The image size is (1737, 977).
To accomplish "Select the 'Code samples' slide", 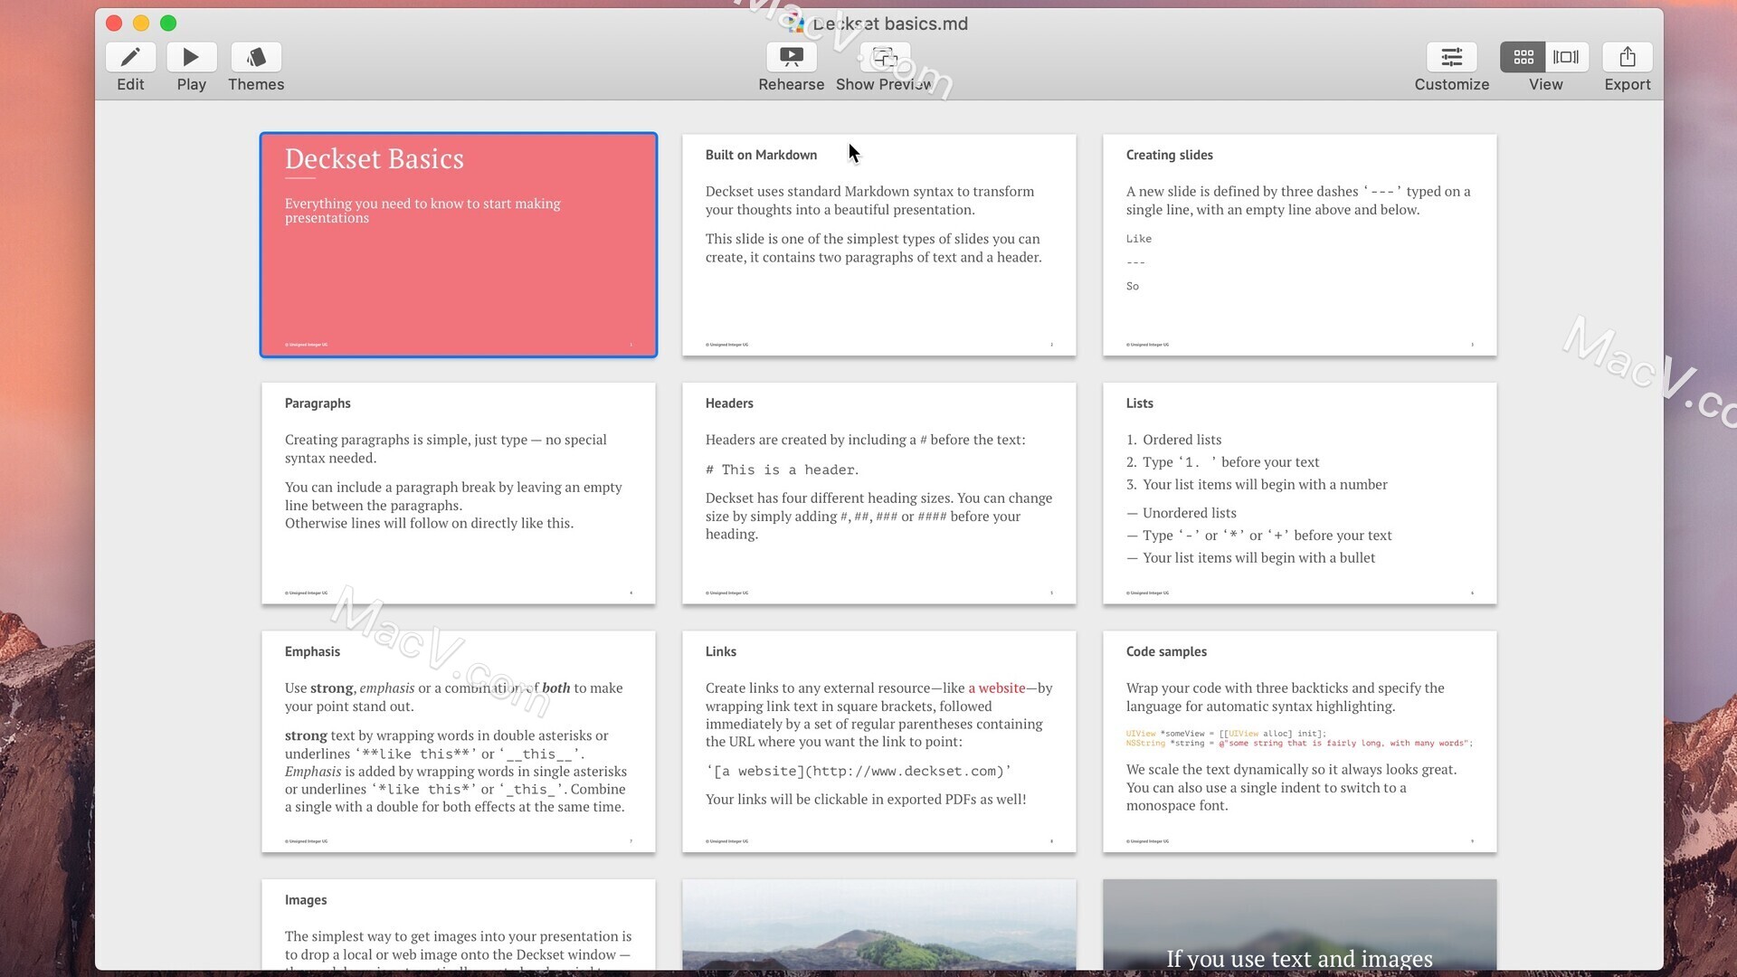I will pyautogui.click(x=1298, y=742).
